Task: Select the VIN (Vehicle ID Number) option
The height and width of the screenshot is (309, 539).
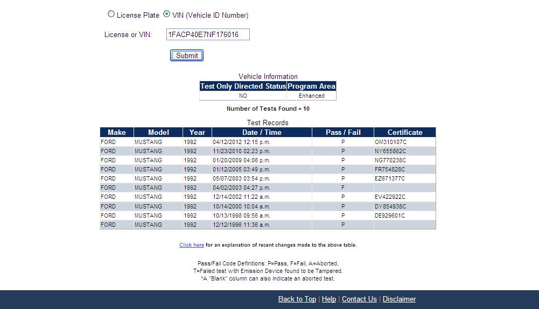Action: click(167, 15)
